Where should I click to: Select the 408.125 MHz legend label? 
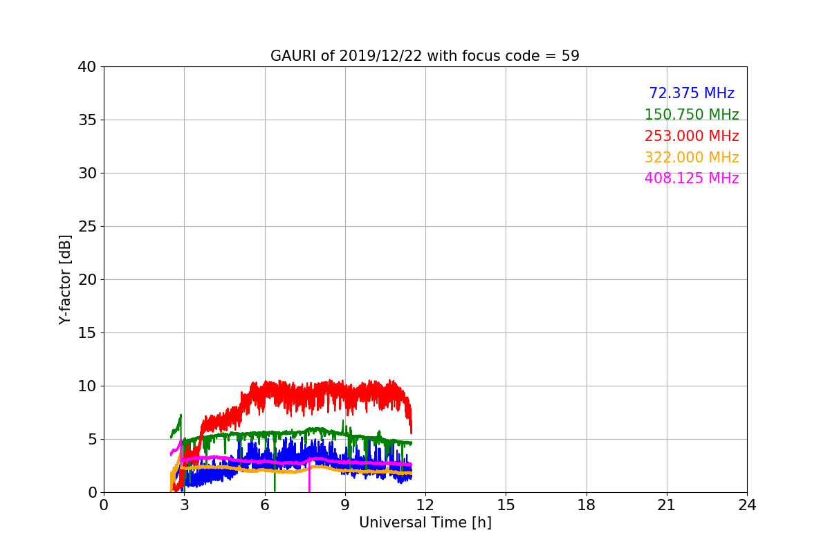click(692, 178)
